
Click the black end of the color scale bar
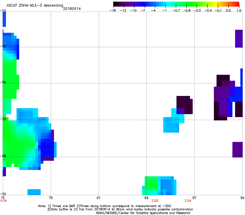click(115, 4)
